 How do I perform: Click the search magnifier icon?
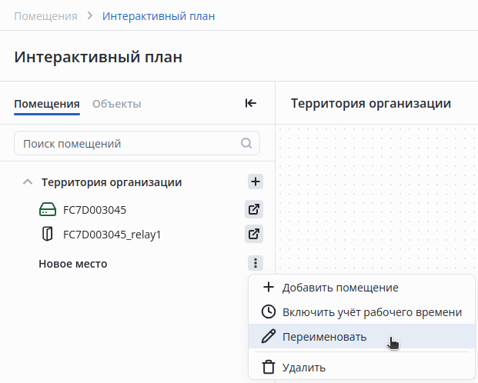click(x=246, y=143)
